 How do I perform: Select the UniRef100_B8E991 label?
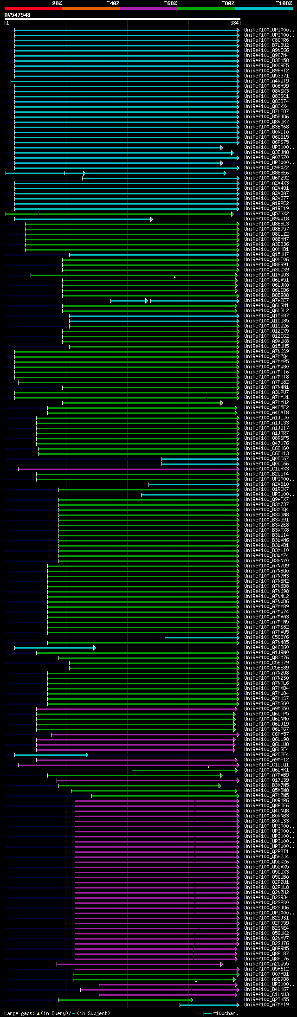266,265
